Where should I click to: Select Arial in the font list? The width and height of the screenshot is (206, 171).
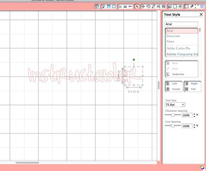[181, 31]
